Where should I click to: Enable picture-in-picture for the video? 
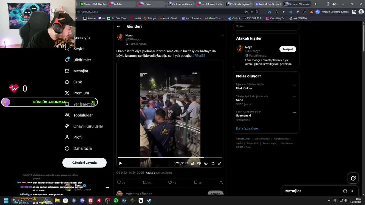pos(213,163)
